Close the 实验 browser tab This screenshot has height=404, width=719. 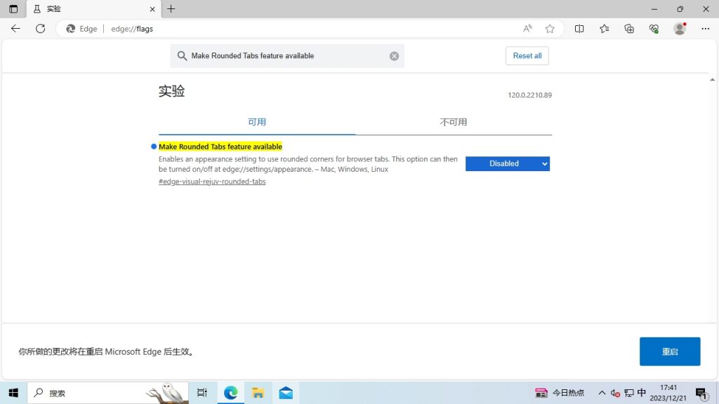pos(152,9)
